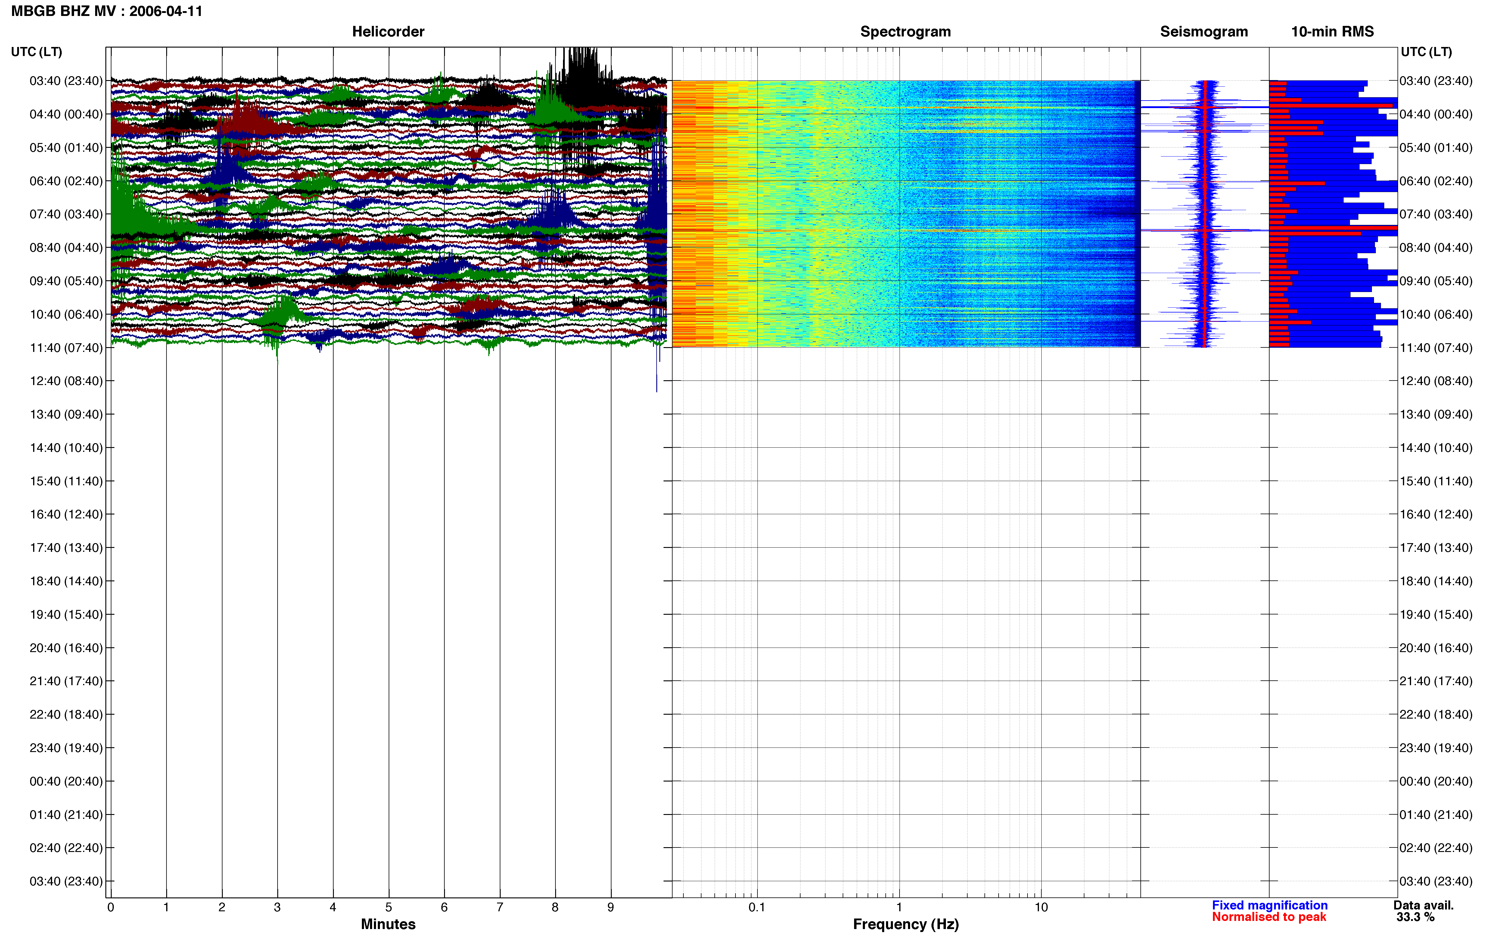Click '00:40 (20:40)' label beside the RMS panel
The width and height of the screenshot is (1511, 945).
pos(1436,781)
